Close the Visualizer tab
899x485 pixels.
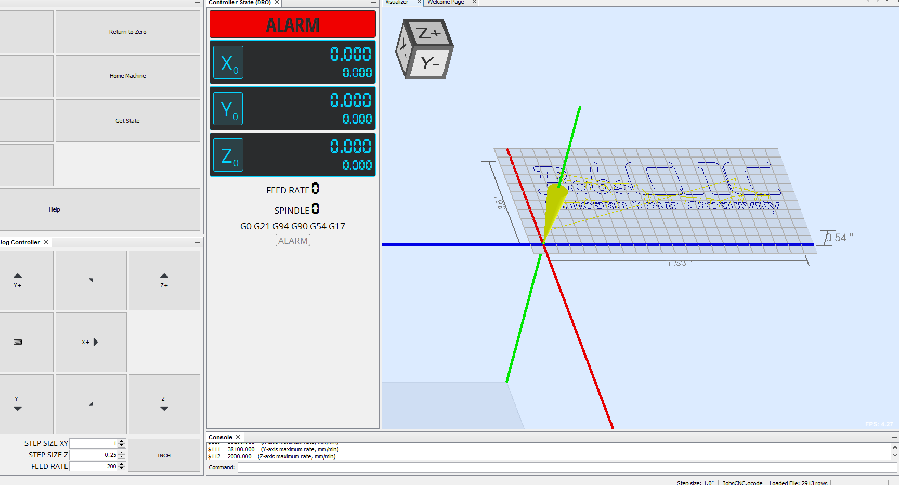click(419, 2)
